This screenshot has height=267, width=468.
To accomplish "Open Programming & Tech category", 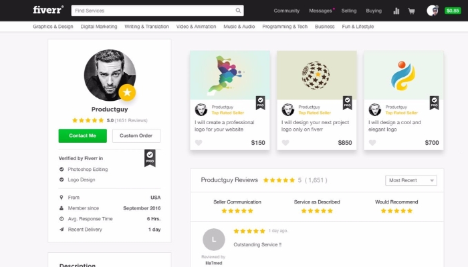I will pos(285,27).
